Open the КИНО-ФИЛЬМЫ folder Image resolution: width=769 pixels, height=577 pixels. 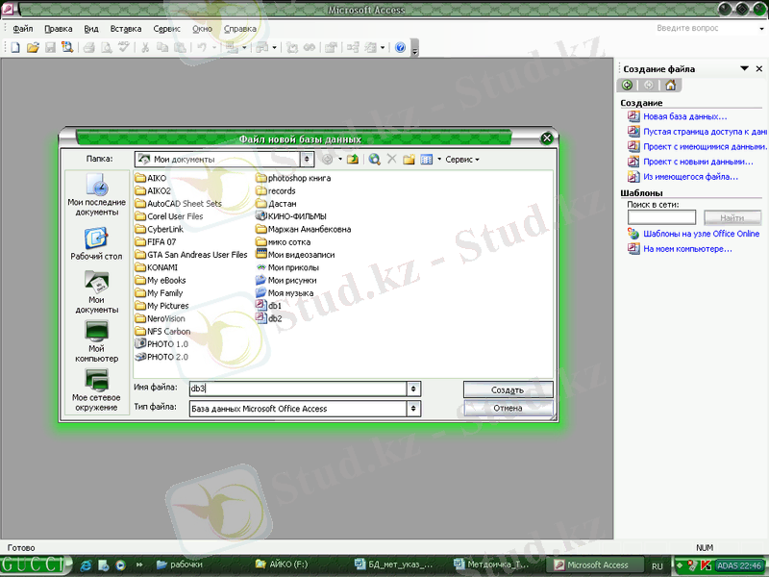pos(296,216)
